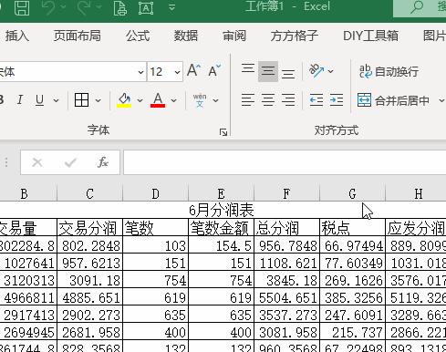Click the 交易分润 header cell

pyautogui.click(x=89, y=227)
